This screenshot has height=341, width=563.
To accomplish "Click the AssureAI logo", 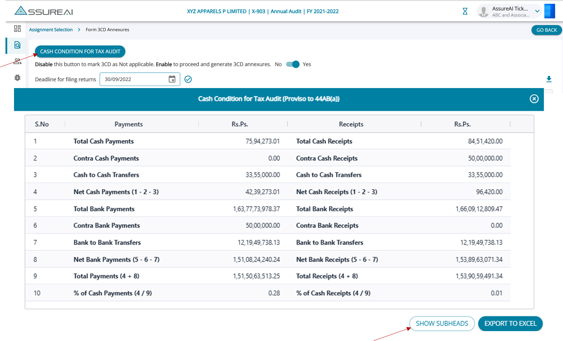I will pos(43,11).
